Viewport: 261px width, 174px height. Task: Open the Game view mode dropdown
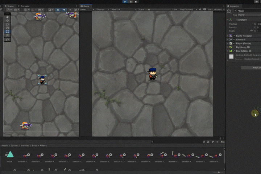coord(87,9)
